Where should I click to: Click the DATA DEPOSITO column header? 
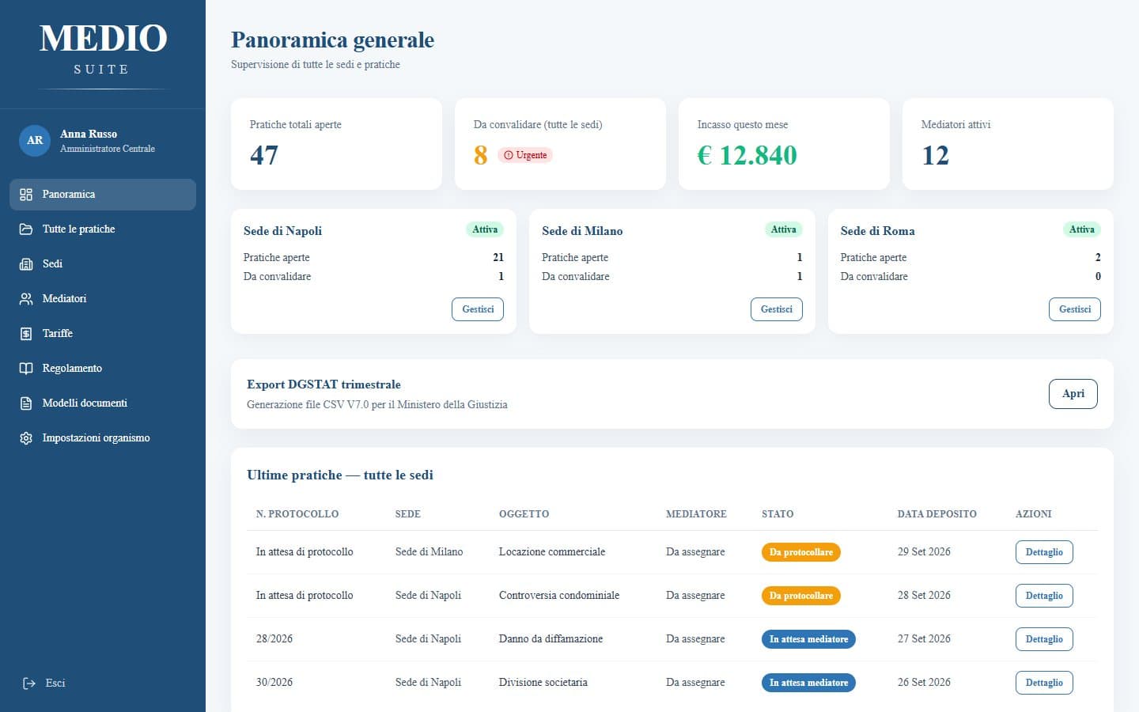click(937, 514)
